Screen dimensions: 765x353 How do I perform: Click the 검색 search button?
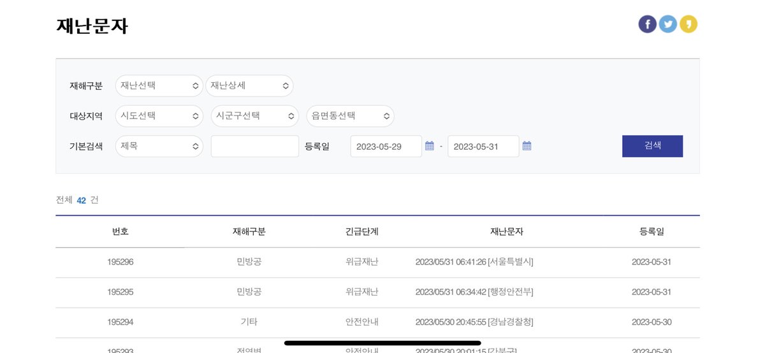pyautogui.click(x=652, y=146)
